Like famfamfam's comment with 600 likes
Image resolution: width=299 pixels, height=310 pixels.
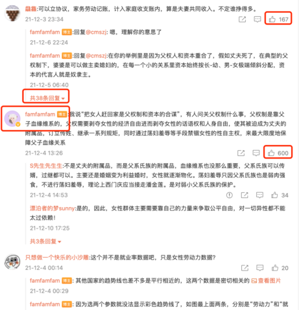[278, 153]
